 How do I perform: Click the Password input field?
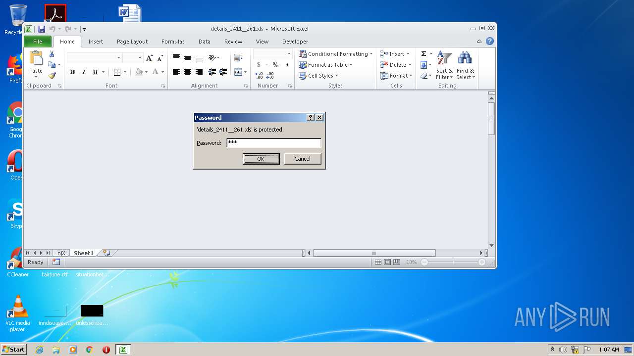[x=274, y=143]
